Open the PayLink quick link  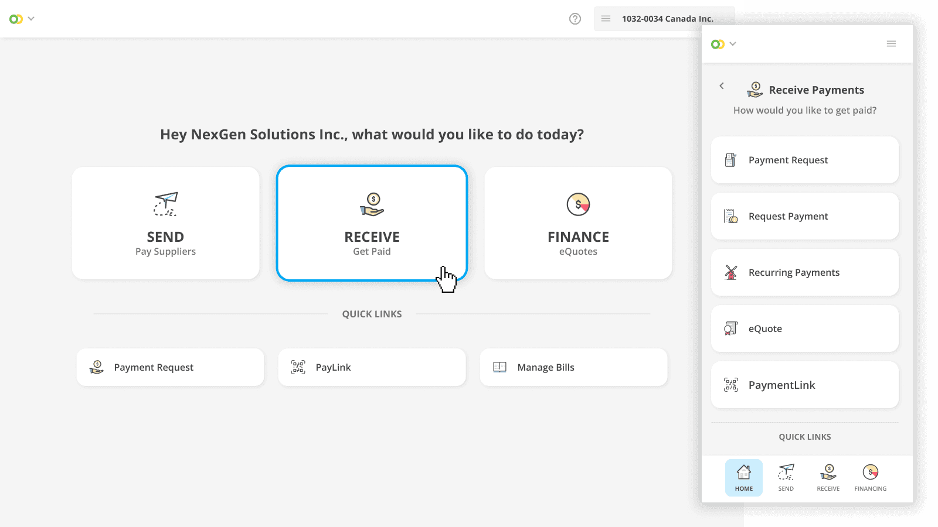(372, 367)
